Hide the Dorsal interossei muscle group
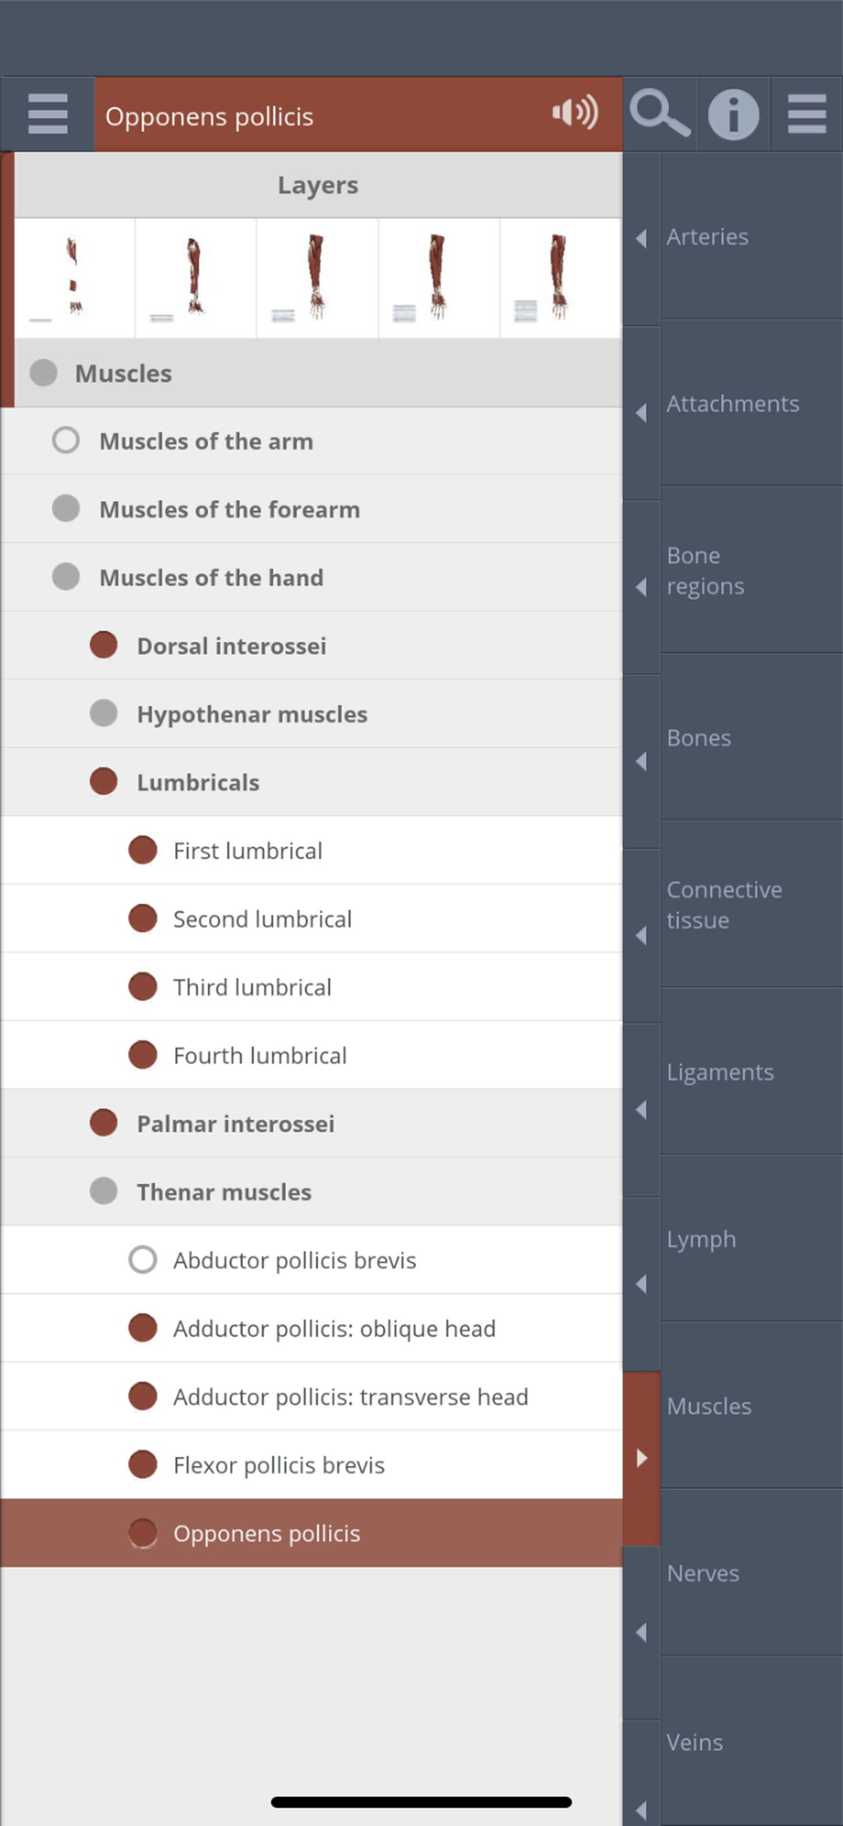The width and height of the screenshot is (843, 1826). [104, 645]
